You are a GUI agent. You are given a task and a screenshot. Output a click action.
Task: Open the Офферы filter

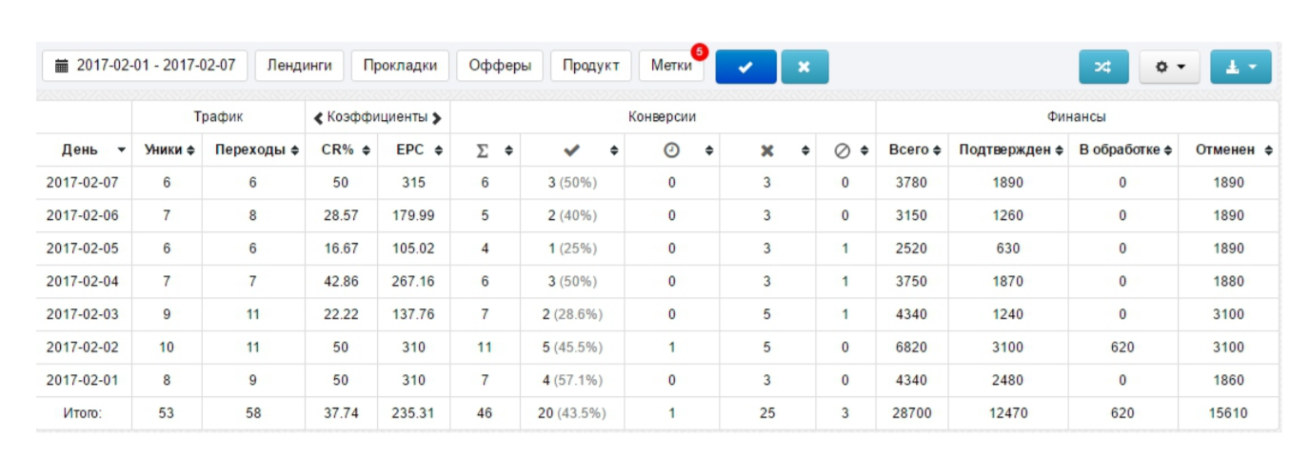click(x=500, y=66)
